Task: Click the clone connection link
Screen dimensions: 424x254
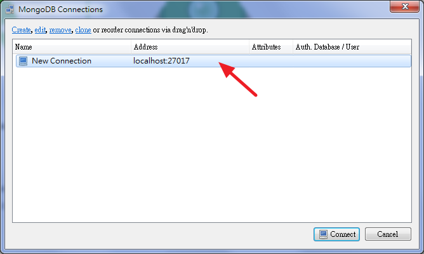Action: (x=83, y=30)
